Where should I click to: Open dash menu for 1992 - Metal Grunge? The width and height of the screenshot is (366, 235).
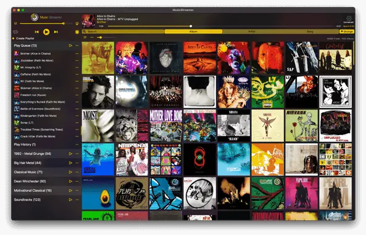77,154
